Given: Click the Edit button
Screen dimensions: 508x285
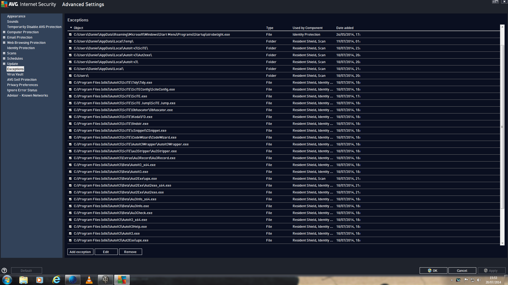Looking at the screenshot, I should (106, 252).
